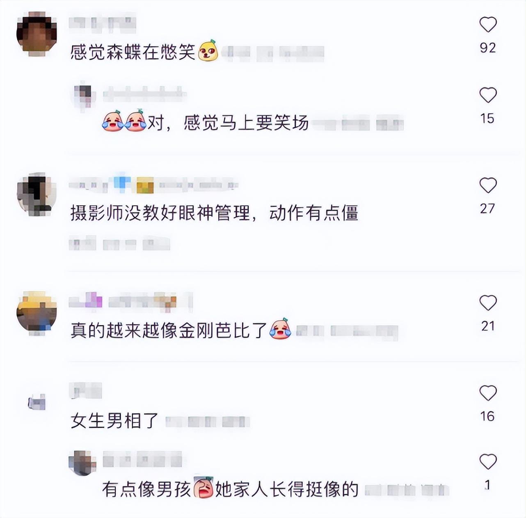Like the last reply with 1 like
Viewport: 526px width, 518px height.
click(x=488, y=462)
